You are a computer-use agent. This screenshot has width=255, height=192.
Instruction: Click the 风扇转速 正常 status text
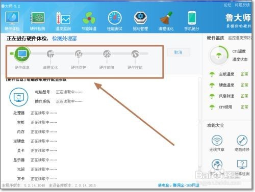244,96
